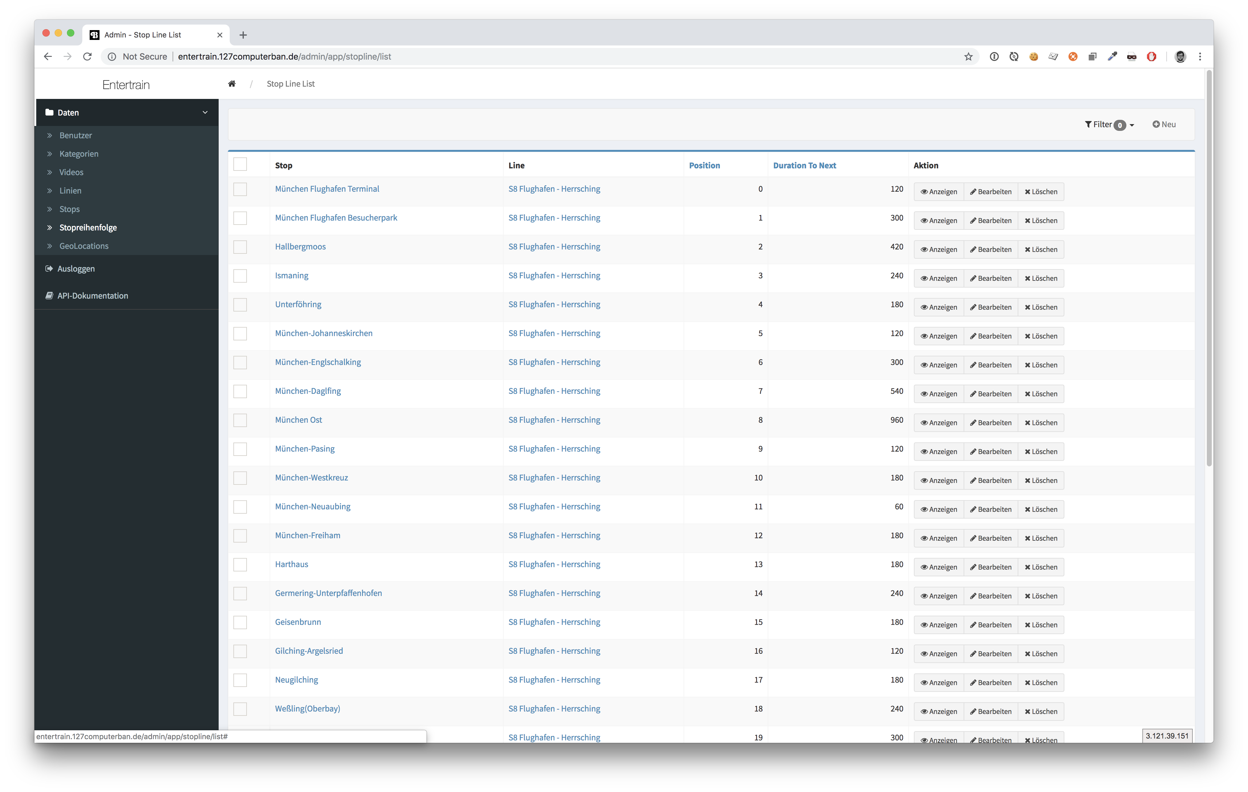
Task: Open Stops in the sidebar menu
Action: 69,209
